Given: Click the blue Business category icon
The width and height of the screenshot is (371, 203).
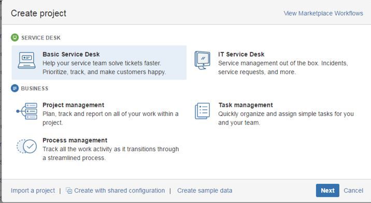Looking at the screenshot, I should 15,88.
